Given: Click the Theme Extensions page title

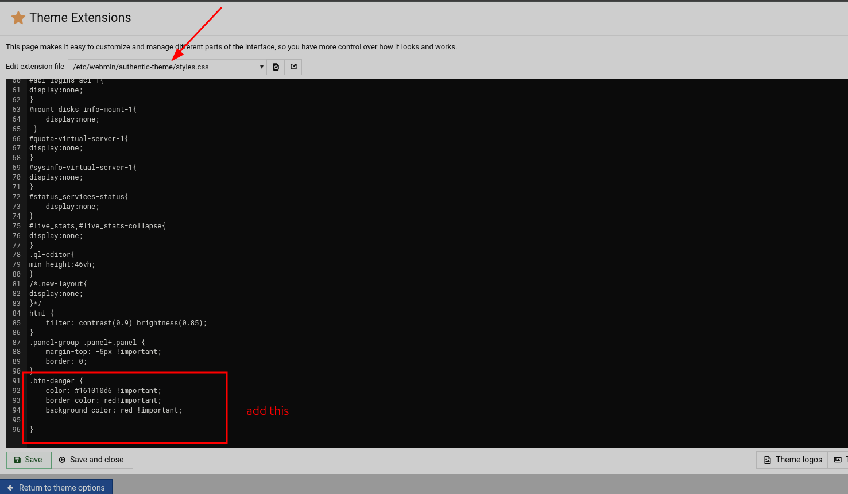Looking at the screenshot, I should click(x=80, y=18).
